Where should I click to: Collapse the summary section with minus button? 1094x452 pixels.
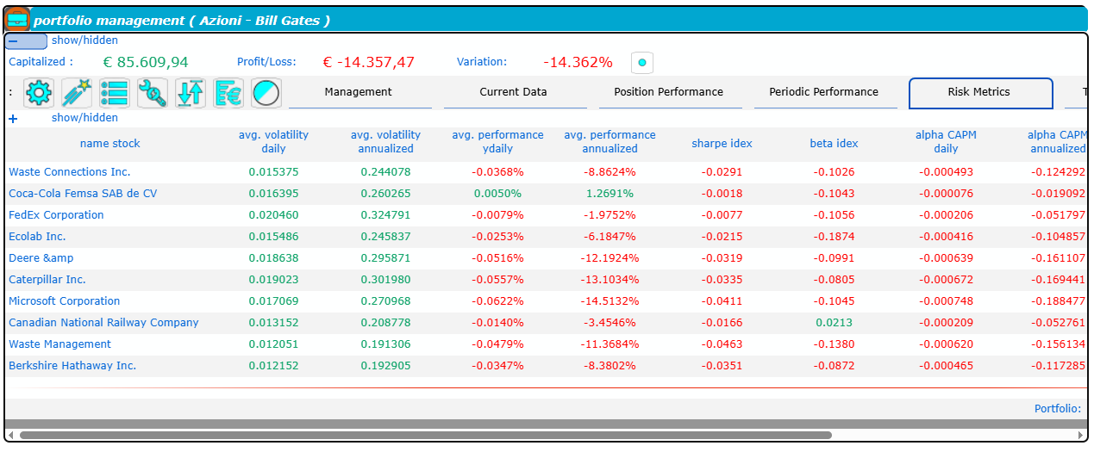[x=26, y=41]
